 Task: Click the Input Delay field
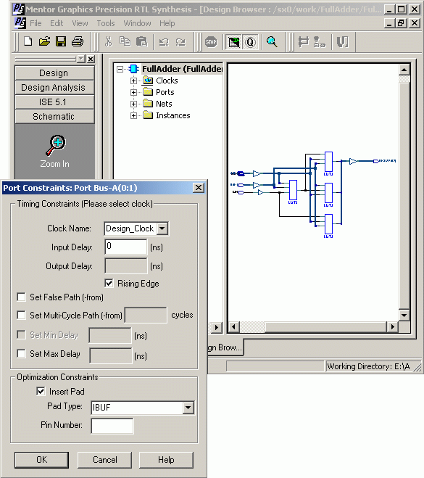(x=126, y=247)
